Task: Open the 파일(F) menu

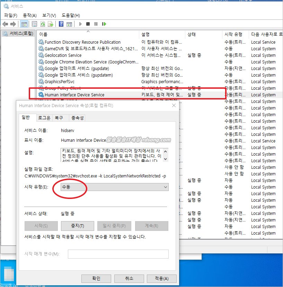Action: [11, 15]
